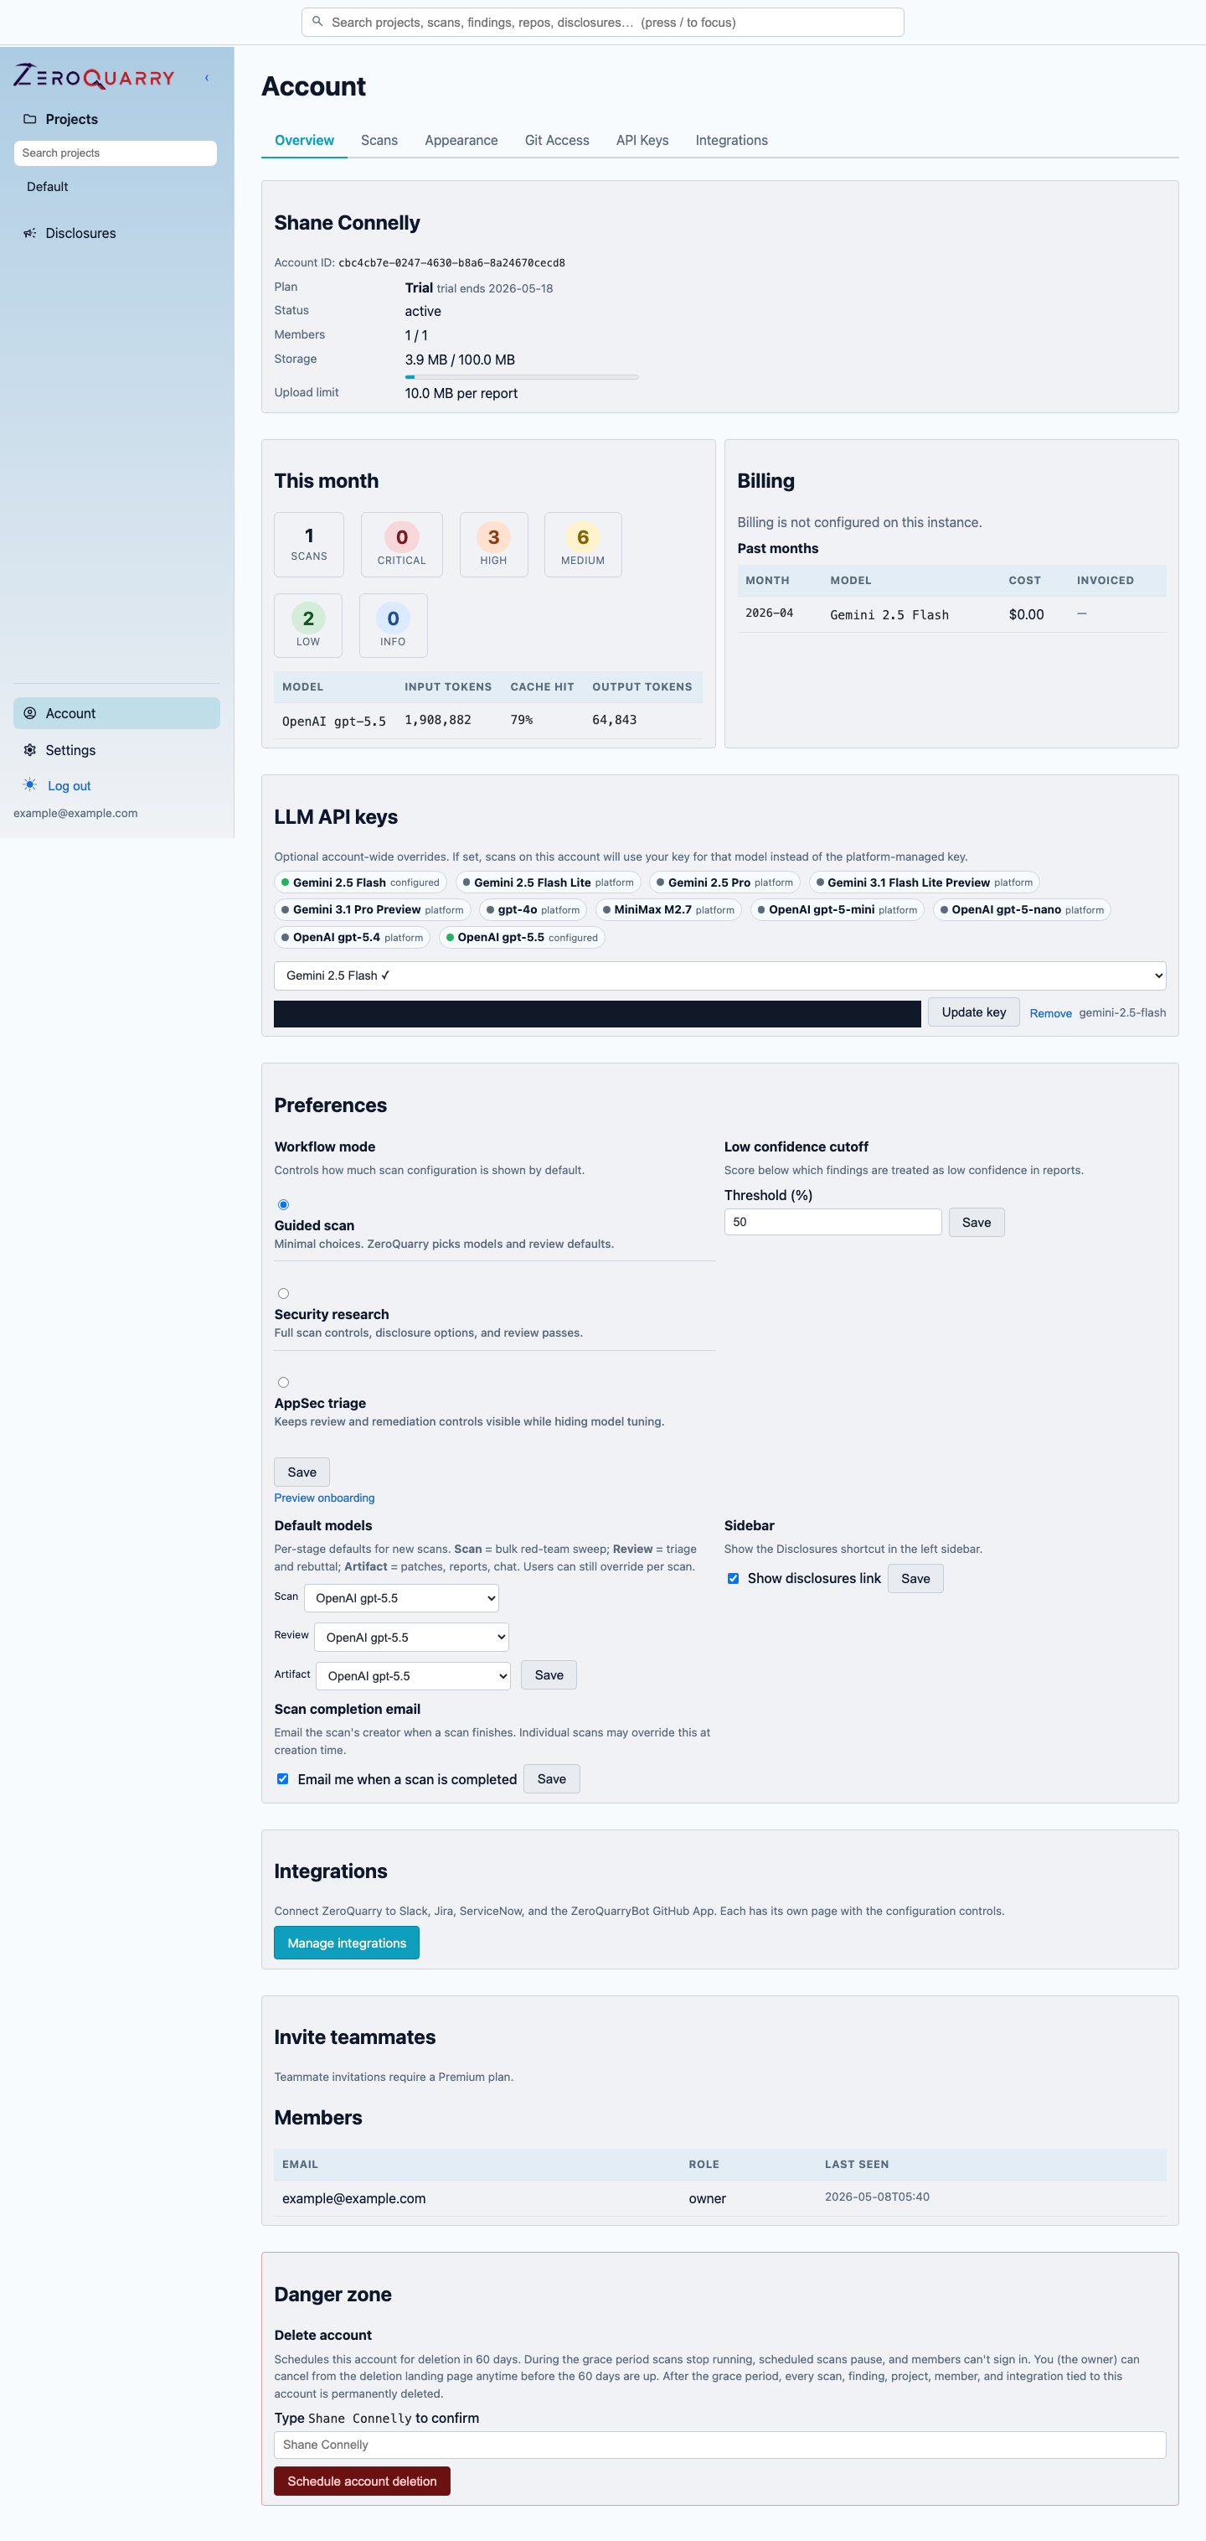Click the Critical findings count card
The height and width of the screenshot is (2541, 1206).
pos(401,545)
